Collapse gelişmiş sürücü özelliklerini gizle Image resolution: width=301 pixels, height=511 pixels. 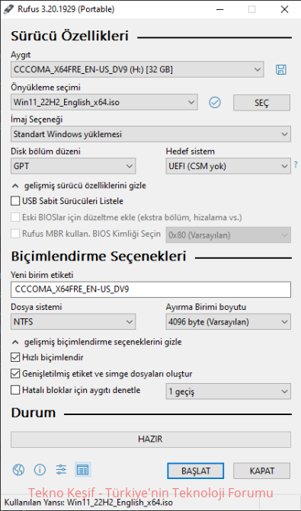pos(79,186)
